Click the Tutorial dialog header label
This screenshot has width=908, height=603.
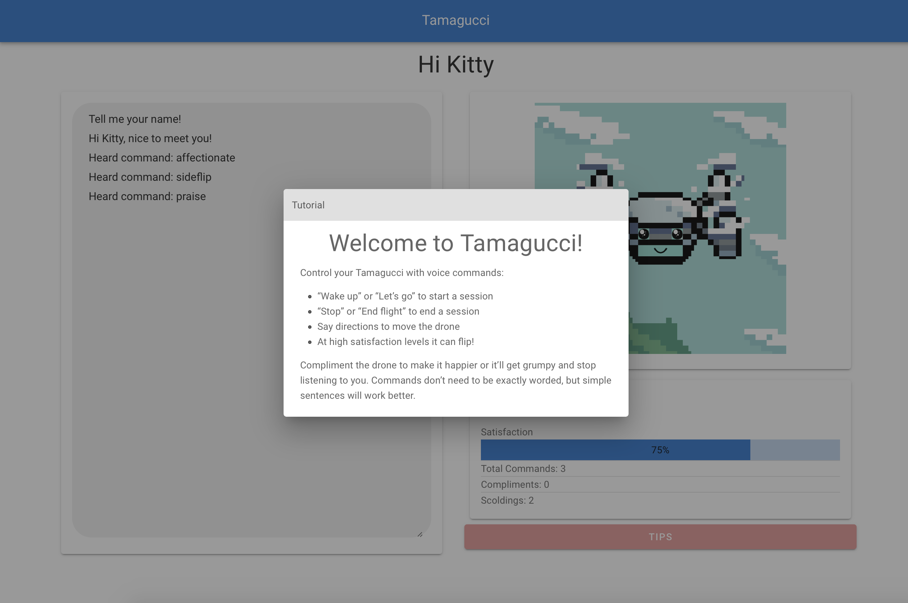tap(308, 205)
